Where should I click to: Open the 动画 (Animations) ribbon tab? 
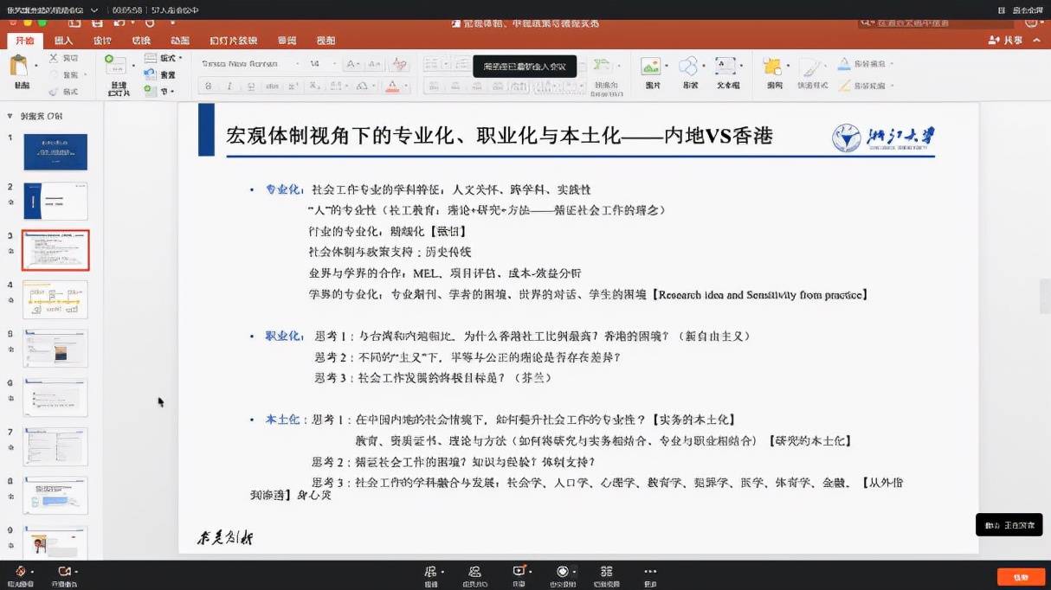180,41
